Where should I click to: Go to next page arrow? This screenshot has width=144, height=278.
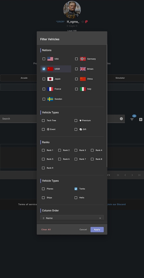pos(132,175)
